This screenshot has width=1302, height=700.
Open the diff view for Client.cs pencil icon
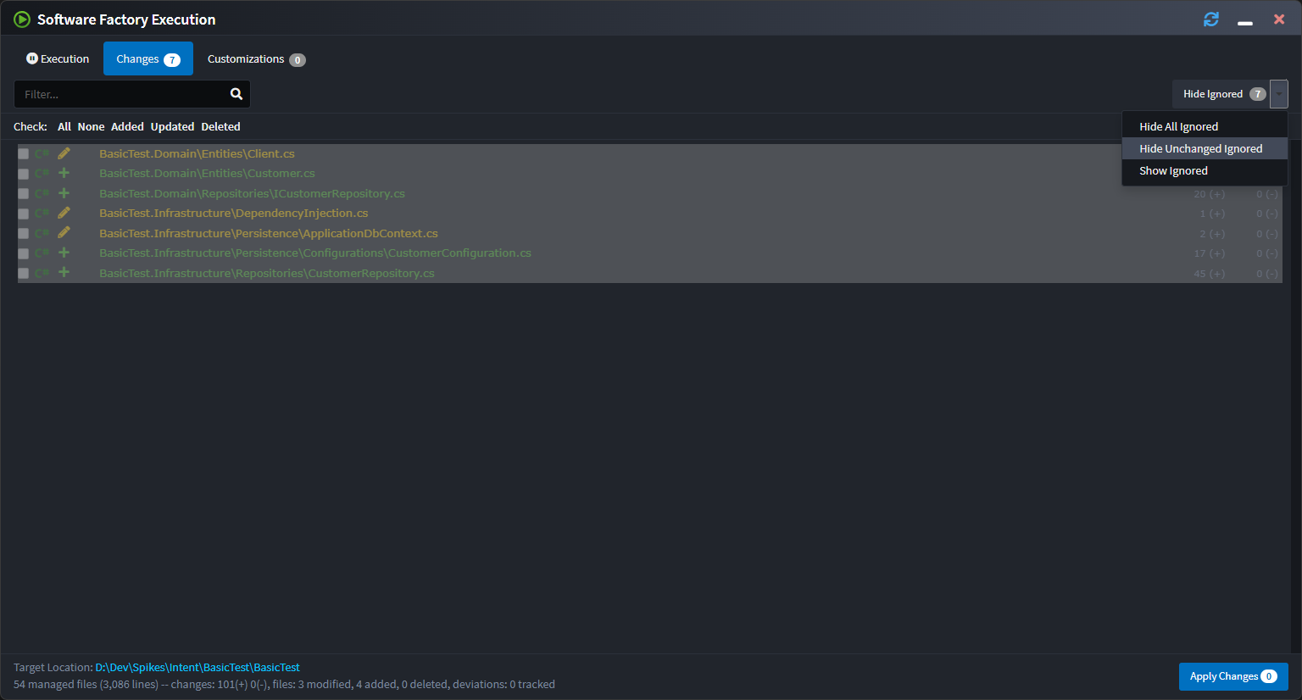coord(63,153)
